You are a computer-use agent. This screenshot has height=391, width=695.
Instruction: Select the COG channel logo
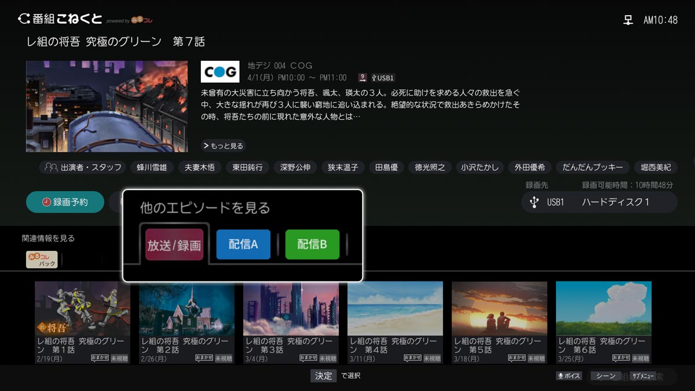tap(220, 72)
